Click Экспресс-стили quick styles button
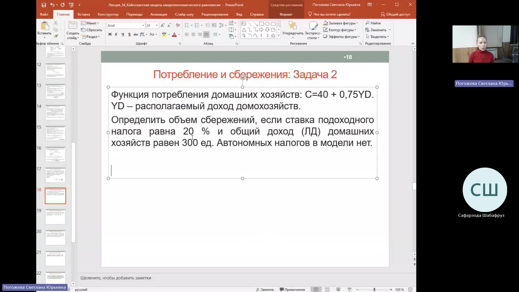The width and height of the screenshot is (519, 292). (313, 30)
